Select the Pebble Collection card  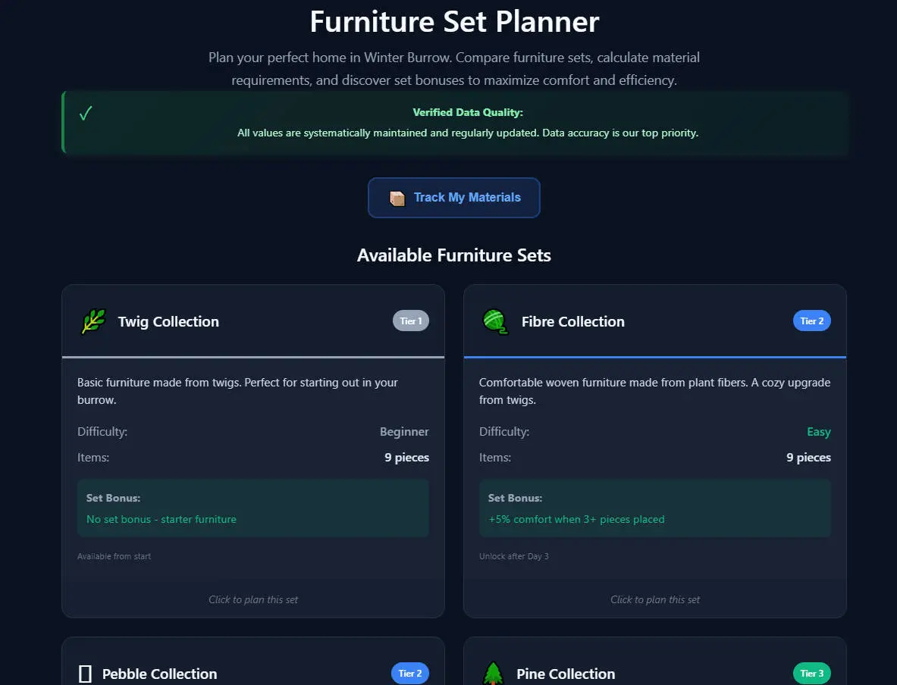click(253, 667)
